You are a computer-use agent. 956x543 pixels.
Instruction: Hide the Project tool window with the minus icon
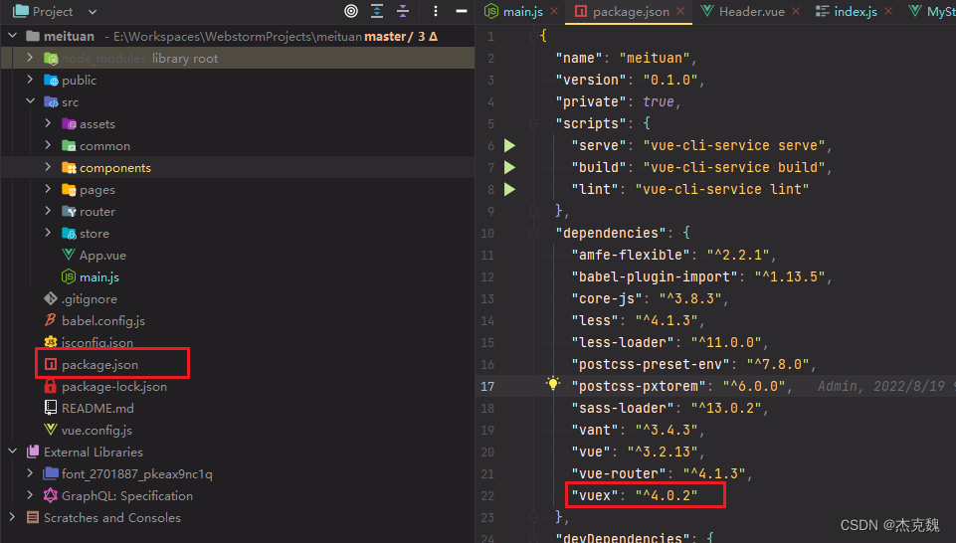[462, 11]
